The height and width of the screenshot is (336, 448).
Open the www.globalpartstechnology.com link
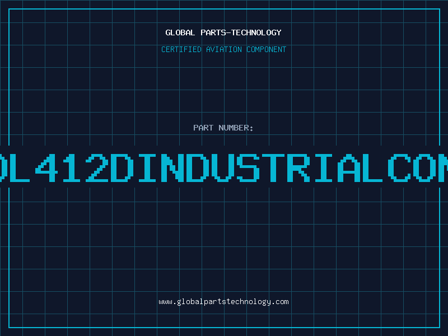click(223, 302)
